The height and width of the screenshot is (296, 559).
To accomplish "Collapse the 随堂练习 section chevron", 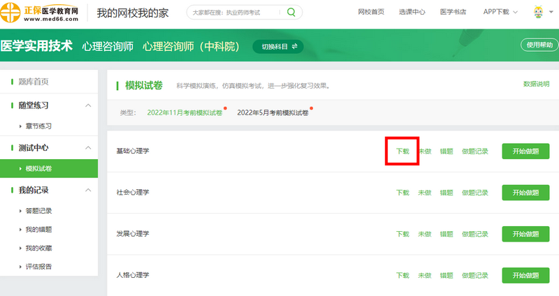I will (x=87, y=105).
